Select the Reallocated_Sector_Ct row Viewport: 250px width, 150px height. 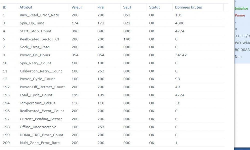point(39,39)
